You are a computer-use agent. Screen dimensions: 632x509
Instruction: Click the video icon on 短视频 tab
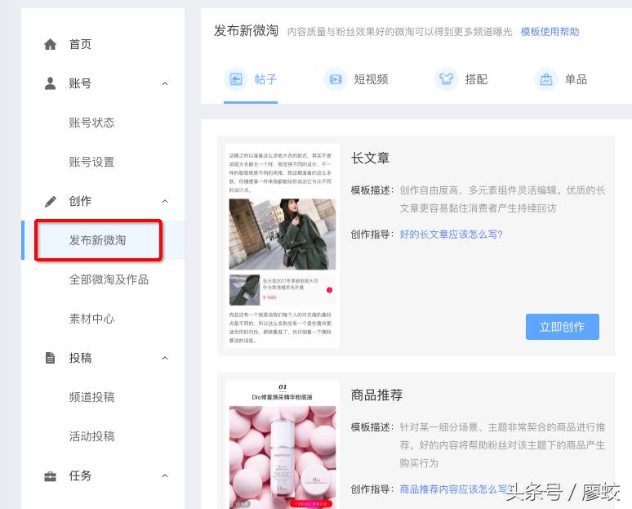pos(335,79)
